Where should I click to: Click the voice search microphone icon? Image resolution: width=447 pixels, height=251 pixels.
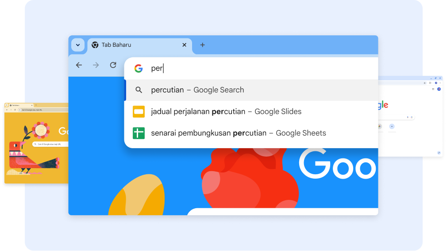(x=408, y=117)
